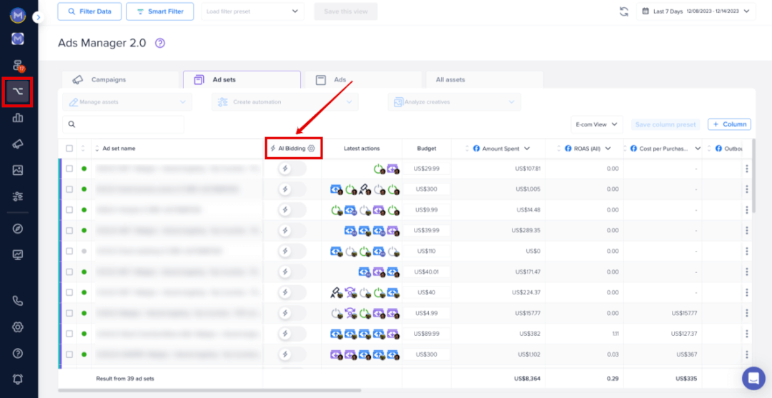Screen dimensions: 772x398
Task: Toggle AI Bidding for the US$39.99 budget row
Action: click(x=292, y=230)
